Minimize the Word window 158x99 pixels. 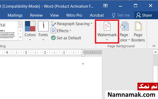click(x=120, y=6)
